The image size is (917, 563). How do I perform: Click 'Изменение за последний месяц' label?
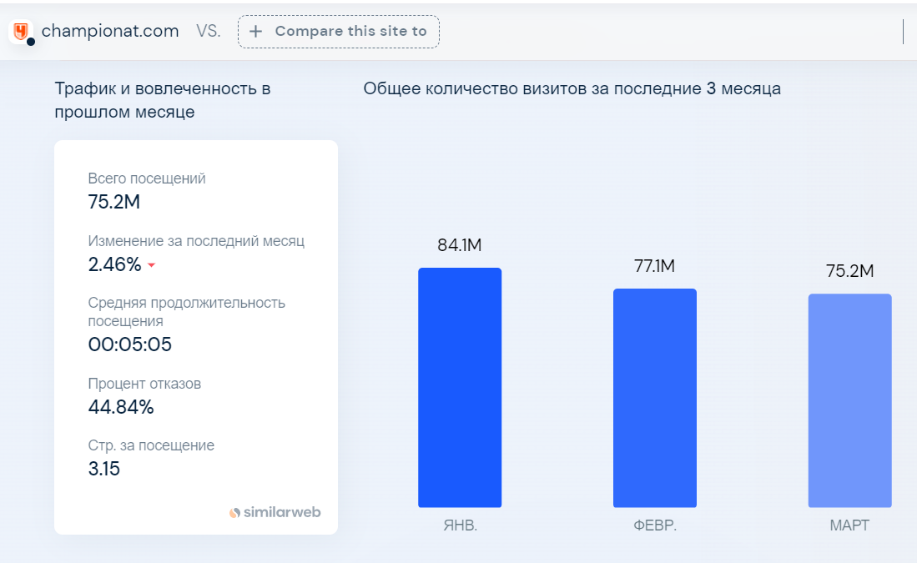tap(196, 241)
